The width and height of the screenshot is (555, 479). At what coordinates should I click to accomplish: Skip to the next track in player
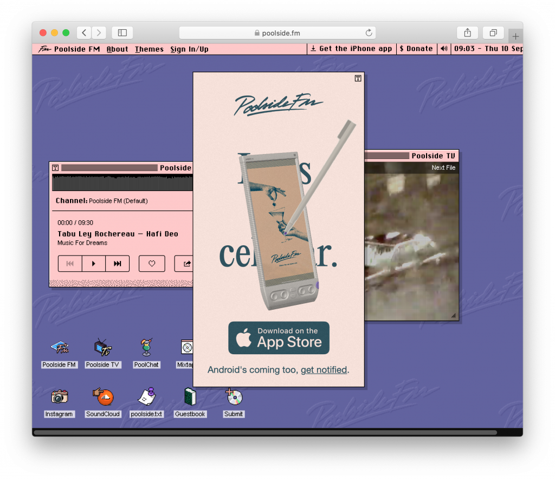pos(118,264)
